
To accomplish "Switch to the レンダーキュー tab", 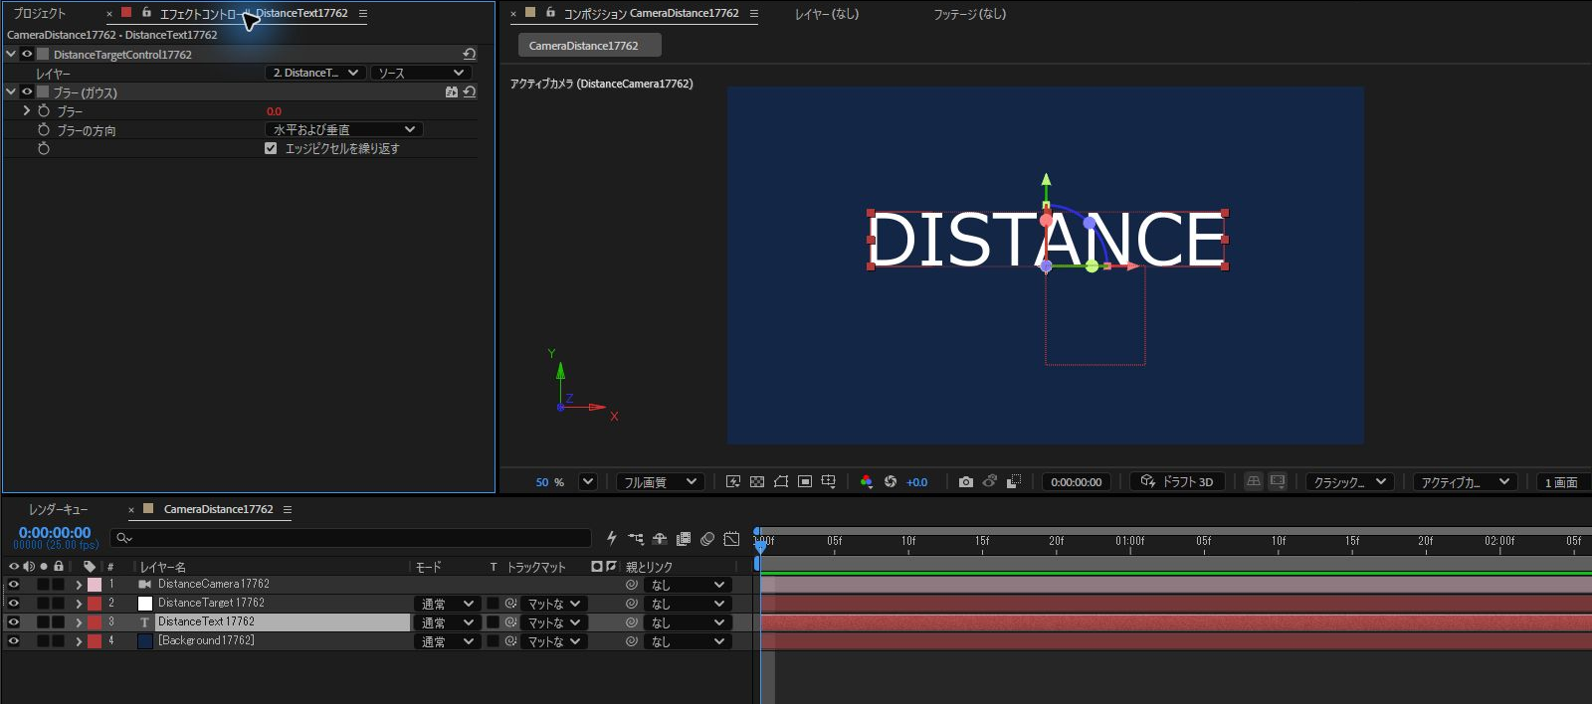I will point(58,509).
